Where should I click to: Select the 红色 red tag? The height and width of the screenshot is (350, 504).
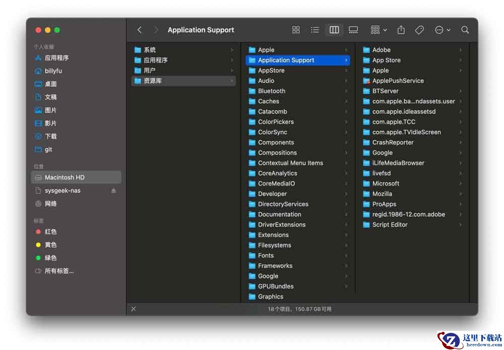pos(76,231)
